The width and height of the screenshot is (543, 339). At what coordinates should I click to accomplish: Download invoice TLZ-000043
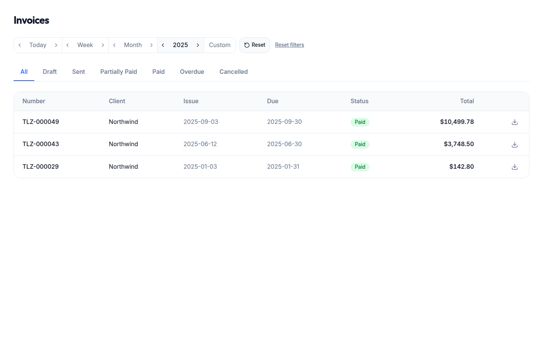pyautogui.click(x=514, y=145)
